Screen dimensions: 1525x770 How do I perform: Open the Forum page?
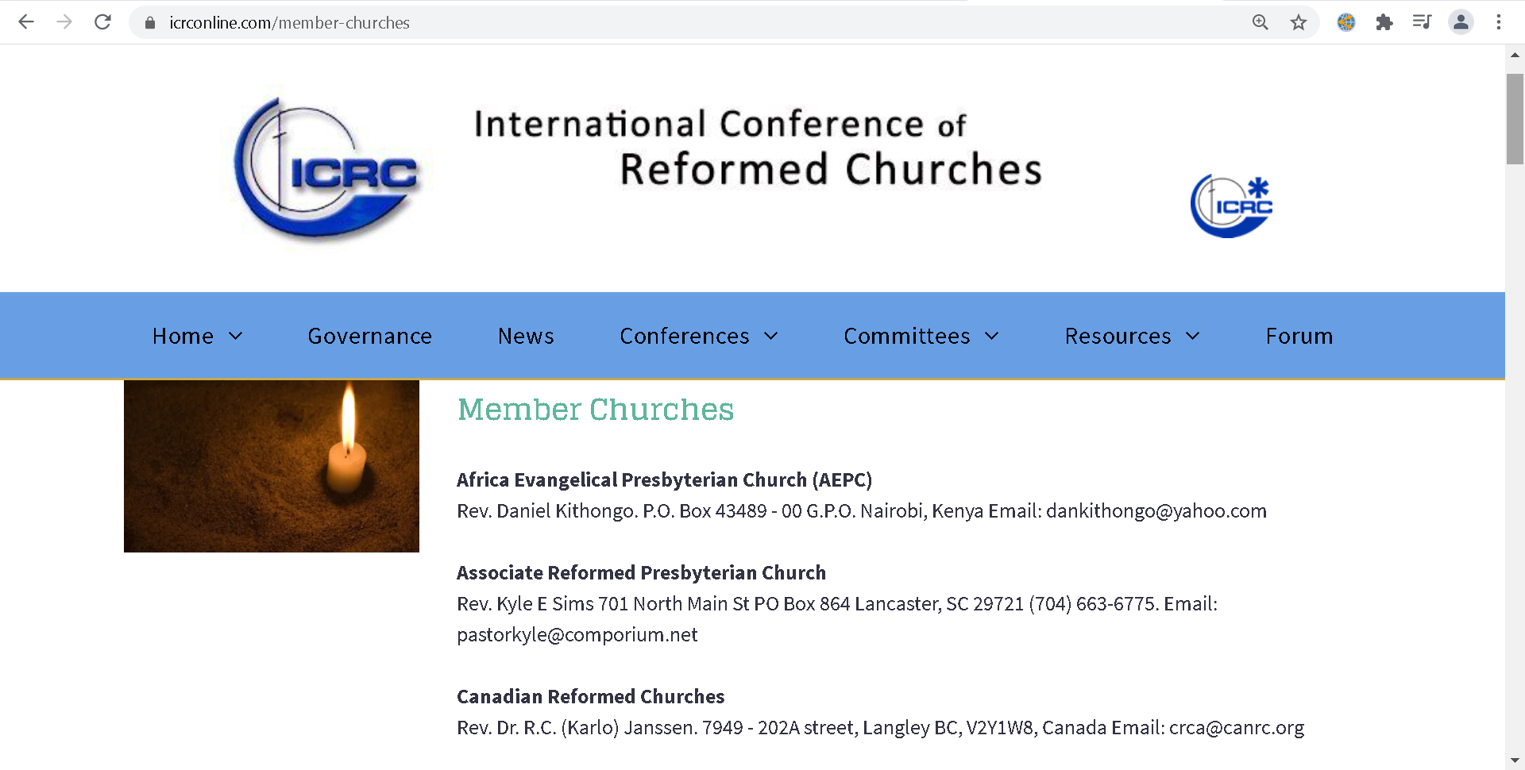[1299, 336]
